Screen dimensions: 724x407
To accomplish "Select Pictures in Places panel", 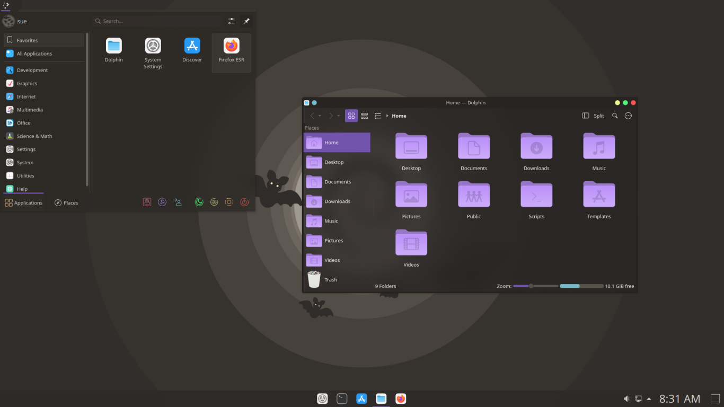I will [337, 241].
